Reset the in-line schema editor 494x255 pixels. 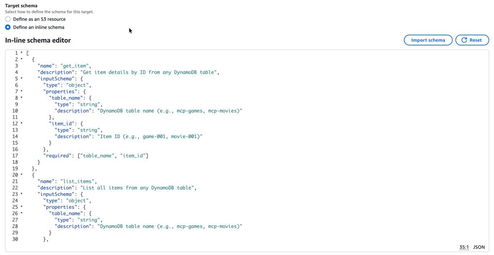(471, 40)
